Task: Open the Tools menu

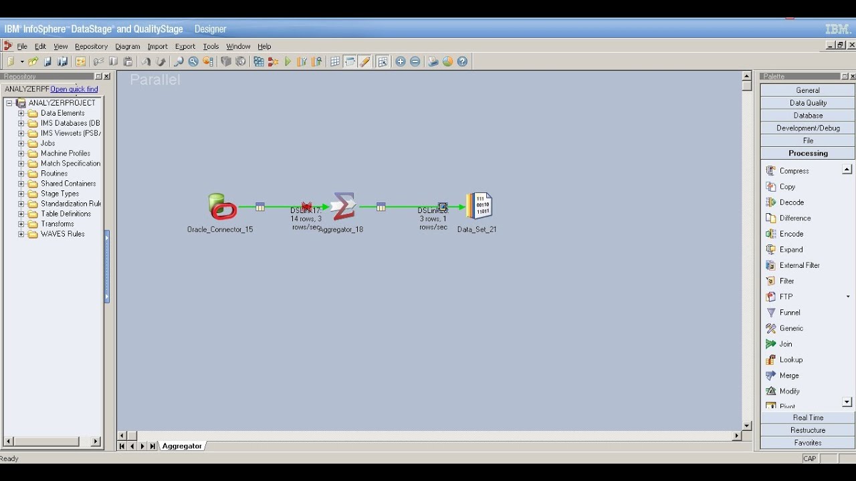Action: 211,47
